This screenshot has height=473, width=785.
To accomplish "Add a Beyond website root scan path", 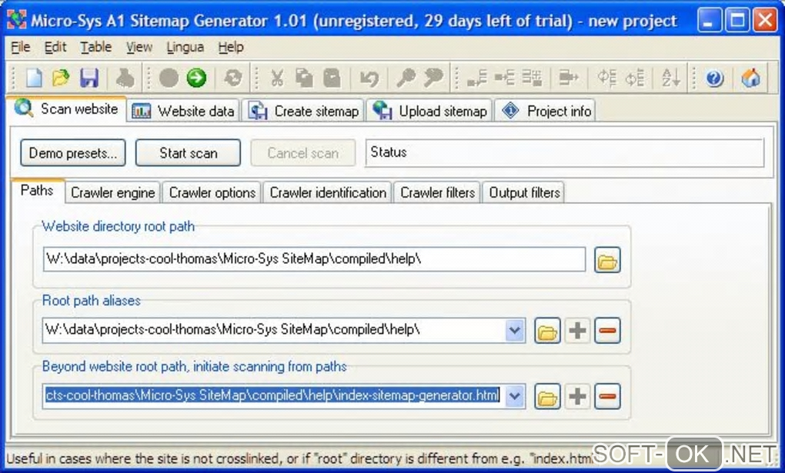I will click(577, 396).
